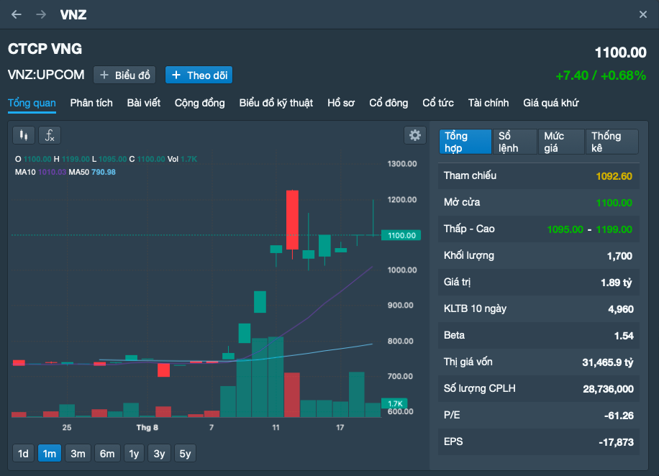Set chart range to 6m
Image resolution: width=659 pixels, height=476 pixels.
tap(107, 453)
